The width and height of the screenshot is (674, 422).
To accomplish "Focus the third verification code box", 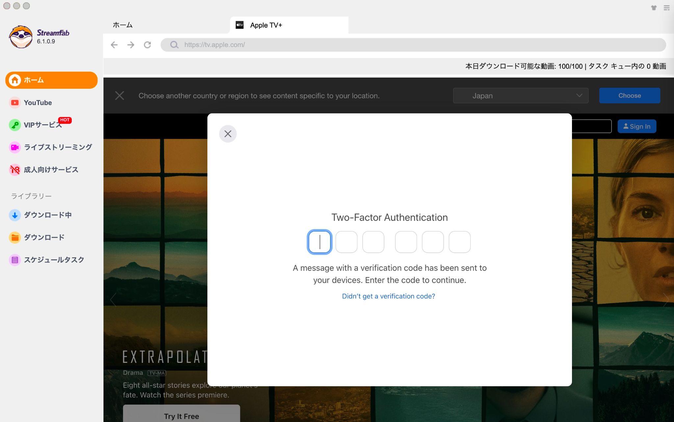I will [373, 242].
